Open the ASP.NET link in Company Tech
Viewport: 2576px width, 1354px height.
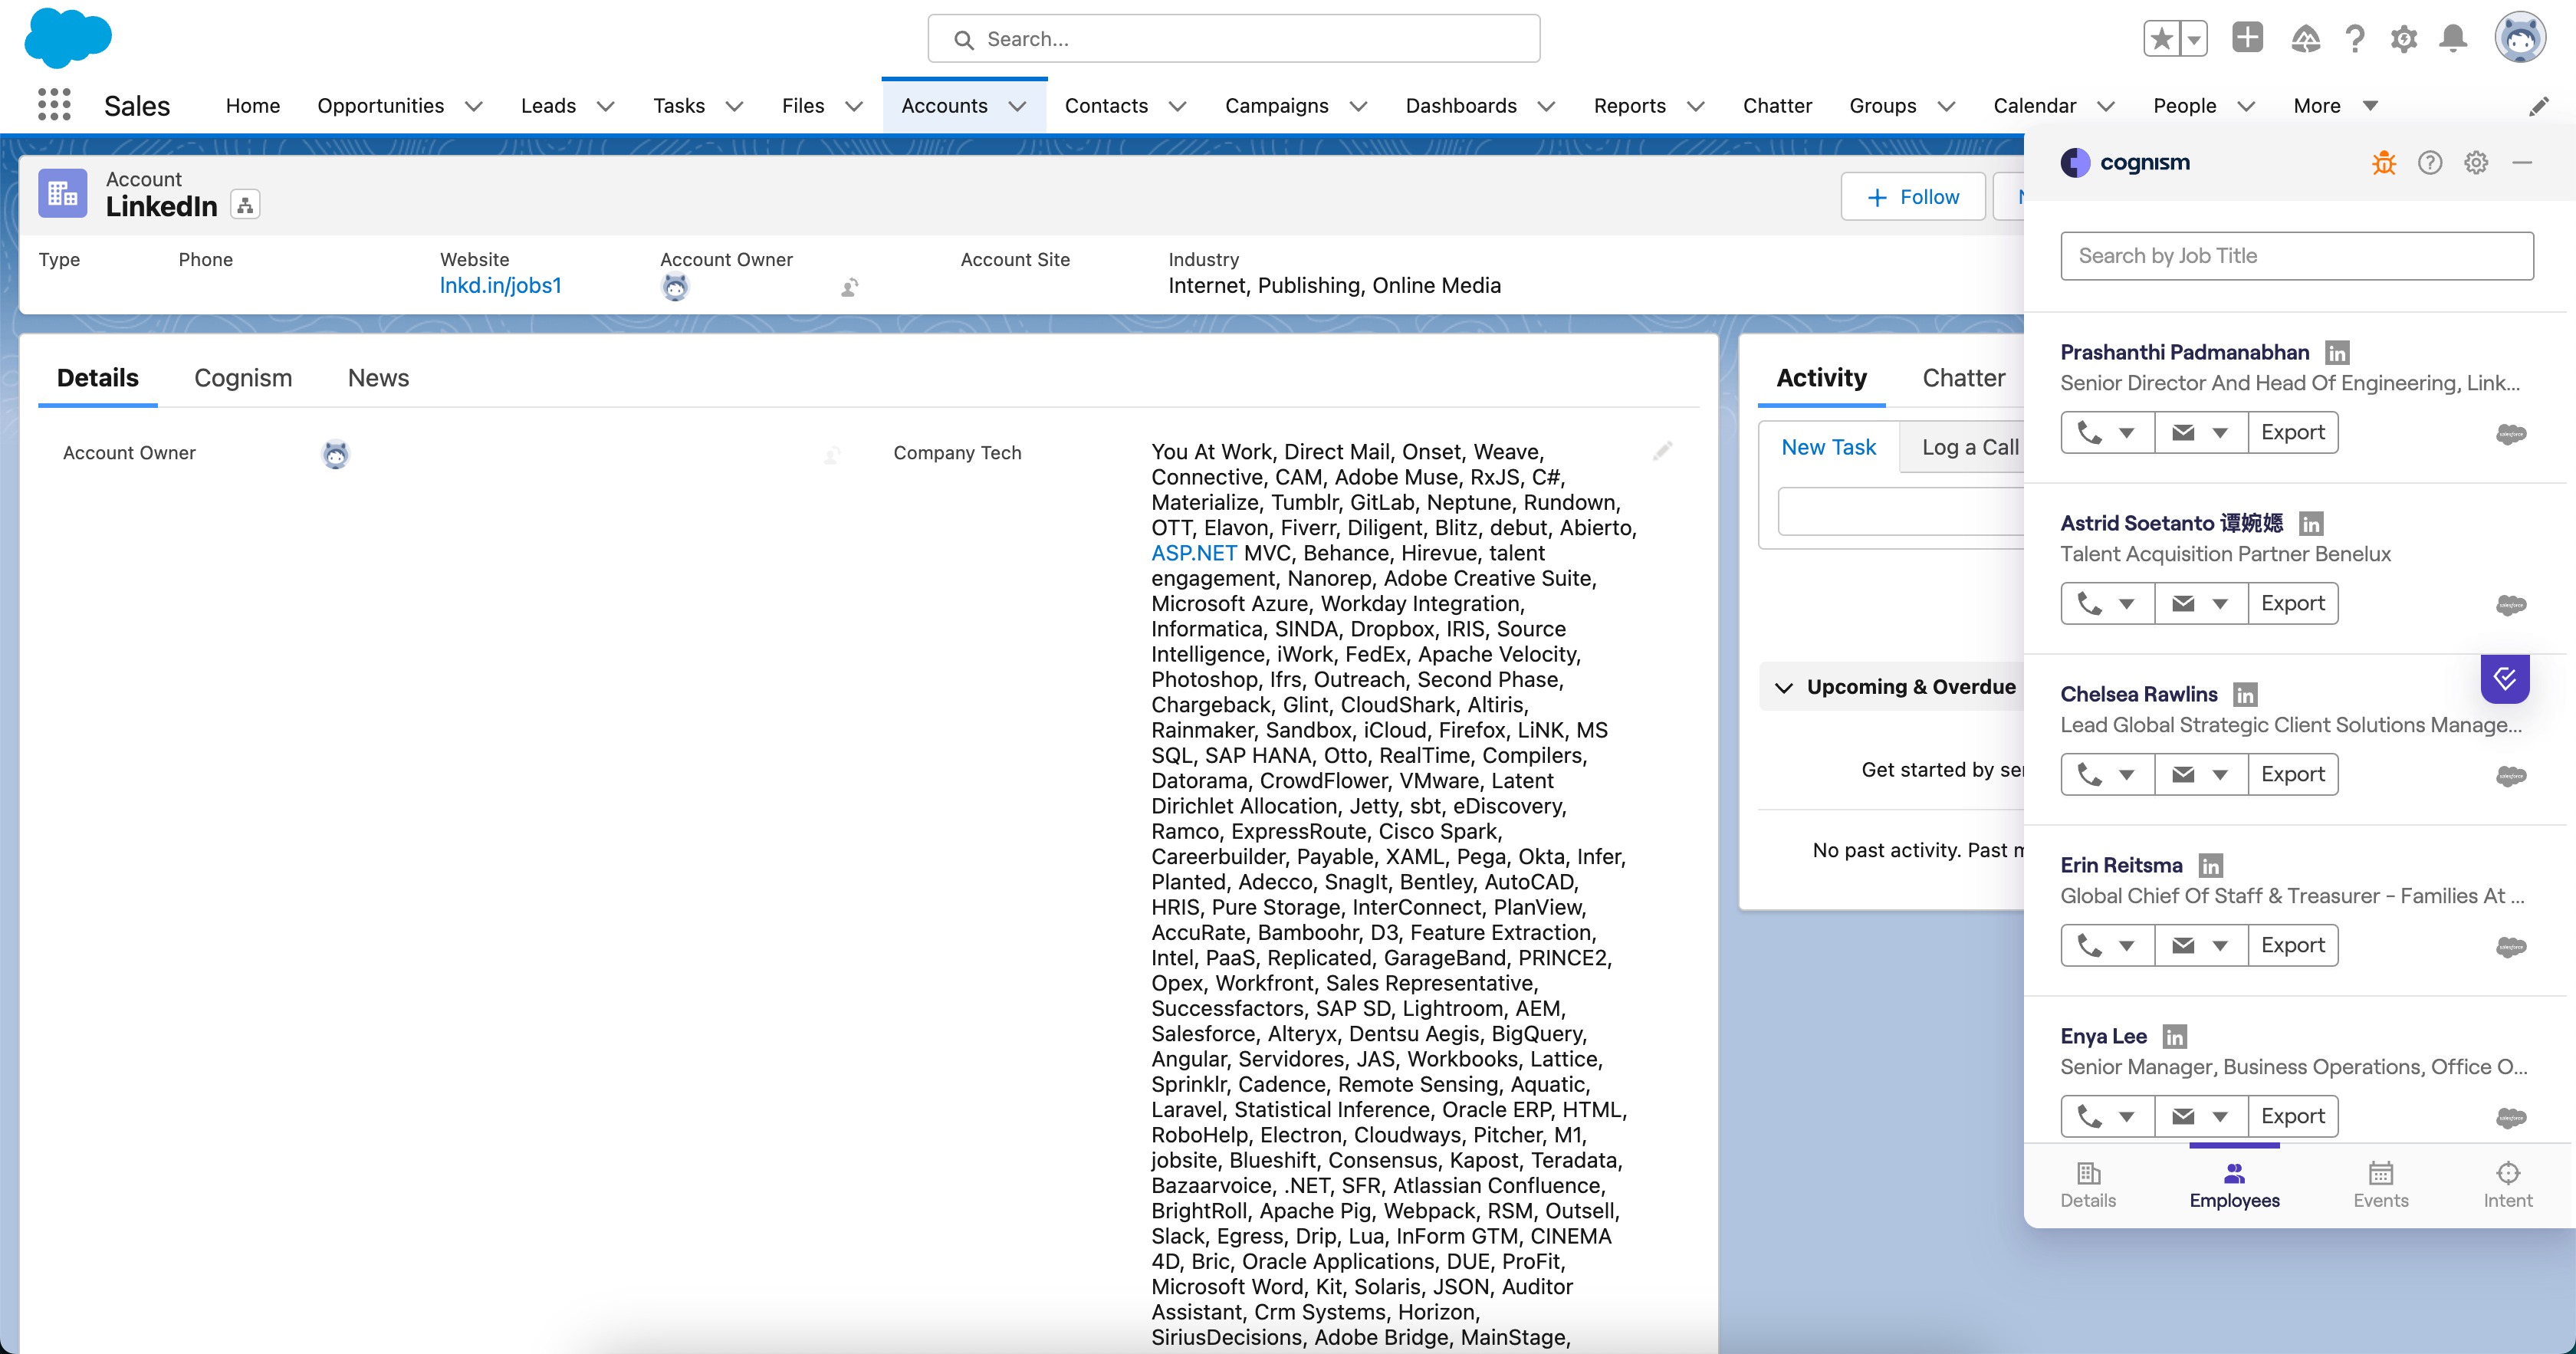tap(1193, 553)
